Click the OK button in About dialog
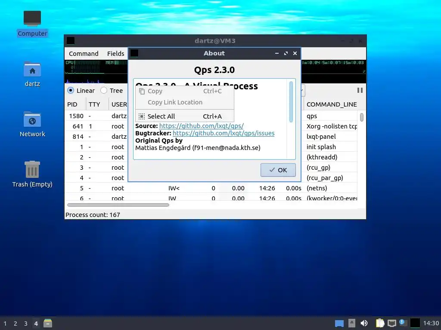Viewport: 441px width, 330px height. [x=278, y=170]
